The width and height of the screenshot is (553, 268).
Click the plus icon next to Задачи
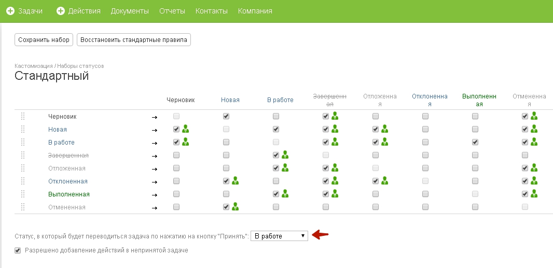coord(10,11)
